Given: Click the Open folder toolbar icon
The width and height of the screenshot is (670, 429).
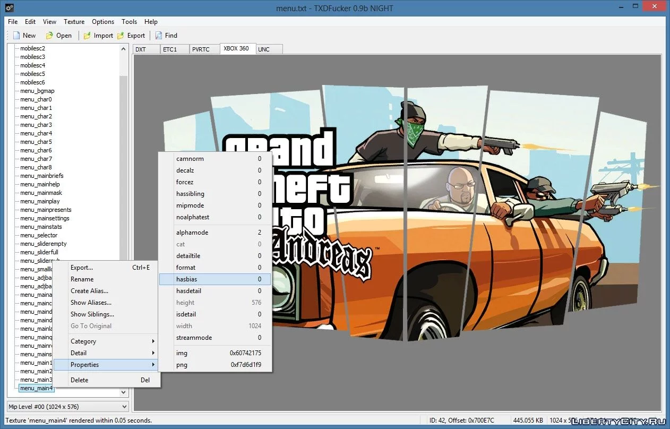Looking at the screenshot, I should click(49, 36).
